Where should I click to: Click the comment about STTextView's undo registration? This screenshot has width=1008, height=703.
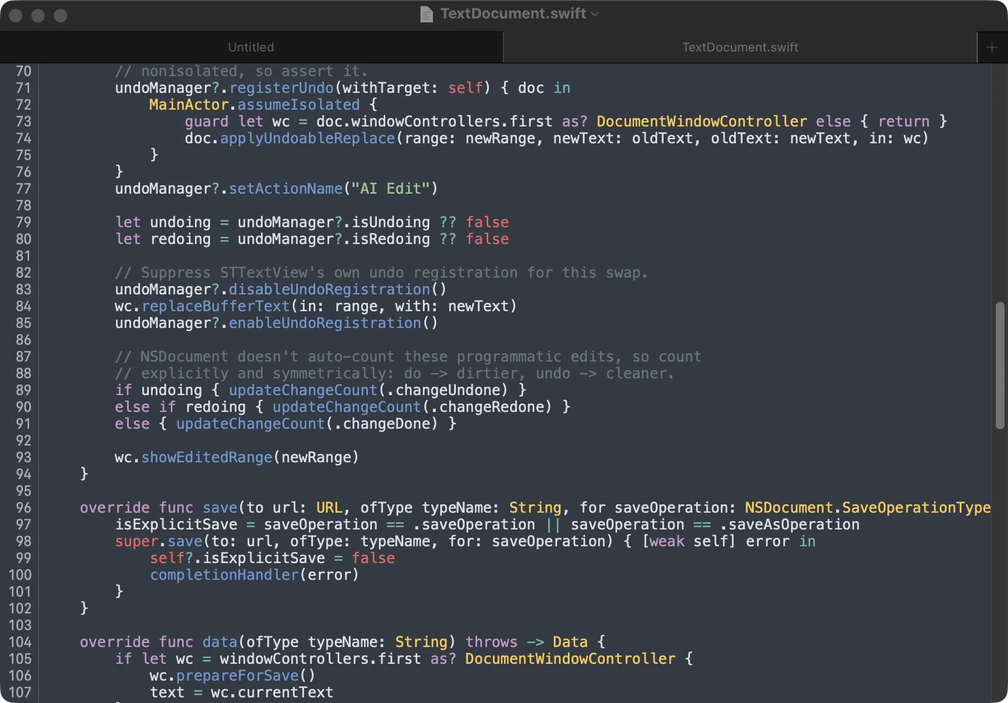pyautogui.click(x=381, y=273)
